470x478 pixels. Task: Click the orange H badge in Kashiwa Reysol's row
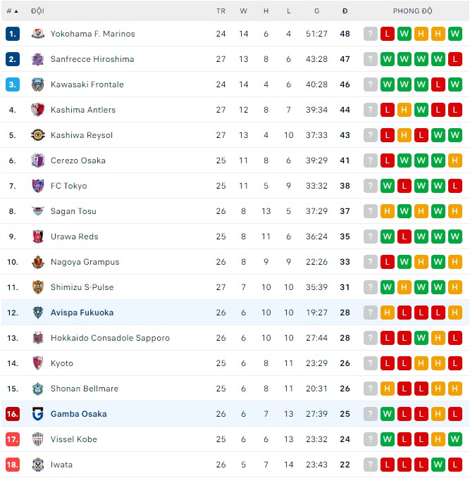click(x=404, y=135)
